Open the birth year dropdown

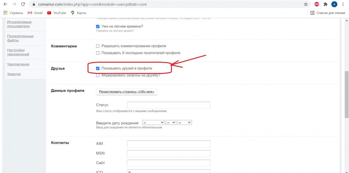tap(184, 123)
